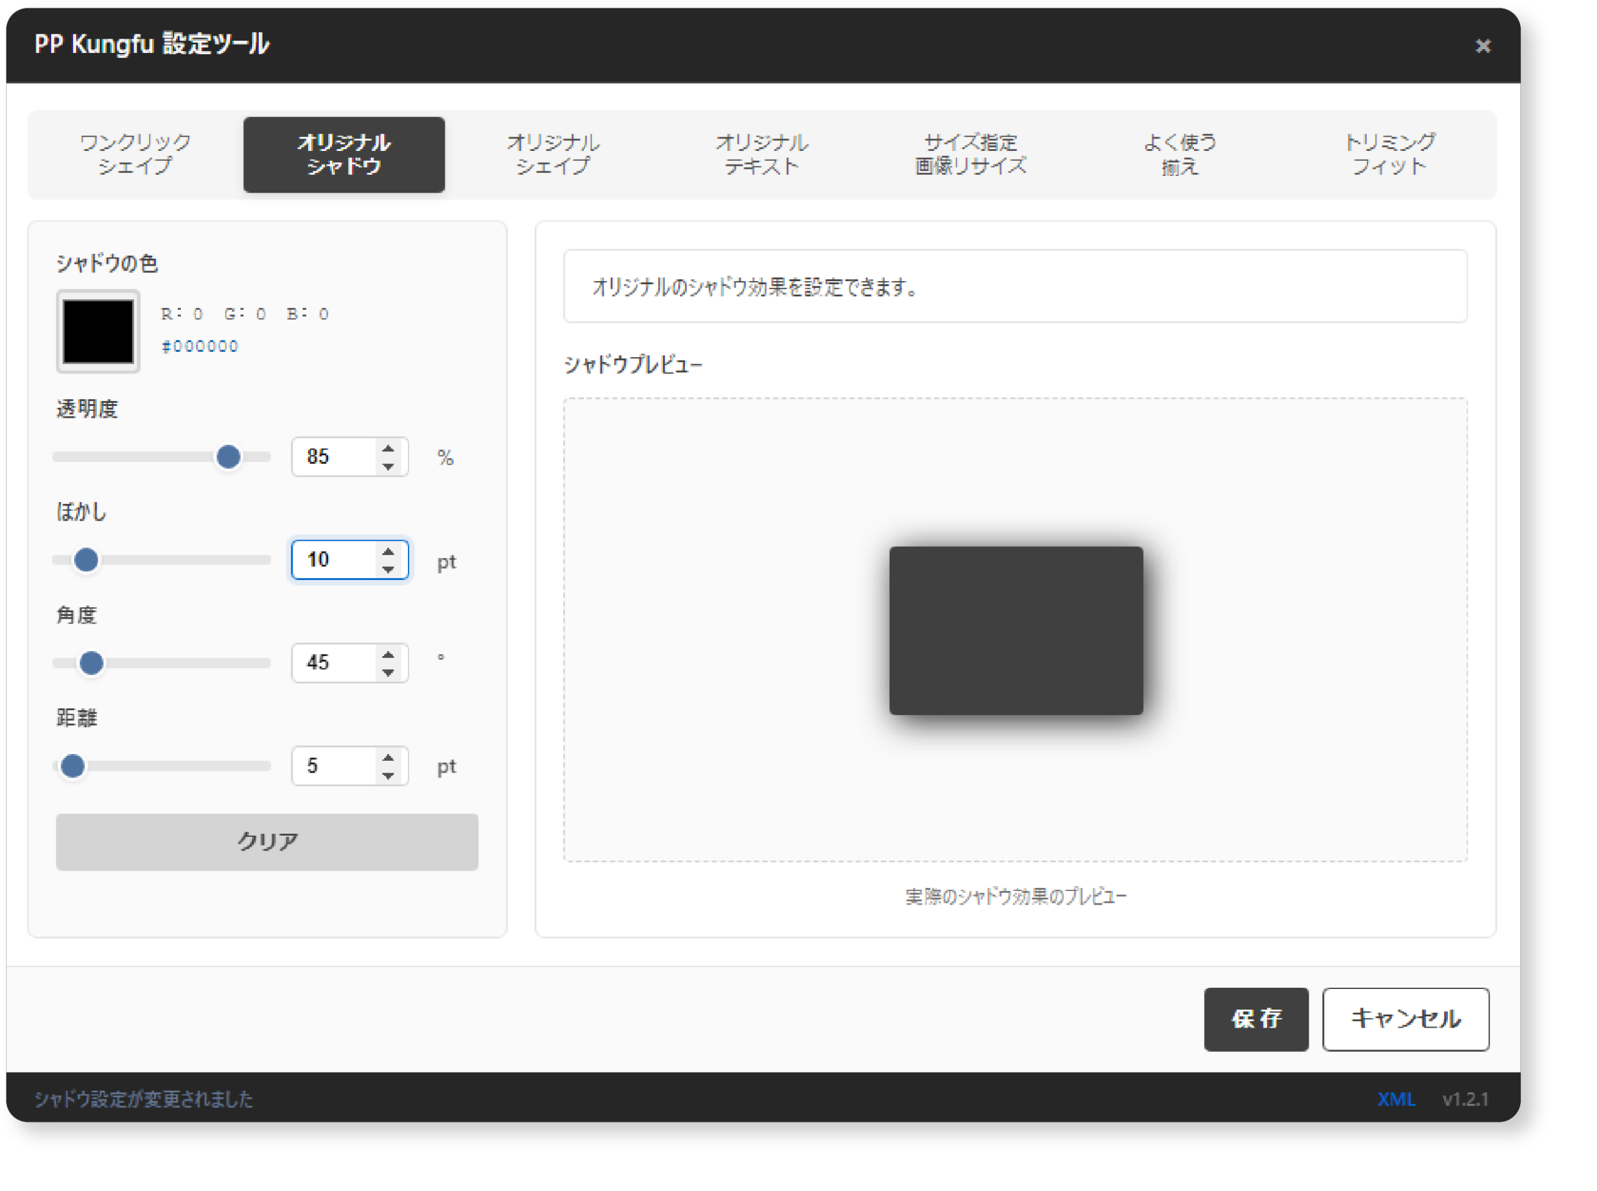1597x1191 pixels.
Task: Switch to ワンクリック シェイプ tab
Action: click(x=135, y=154)
